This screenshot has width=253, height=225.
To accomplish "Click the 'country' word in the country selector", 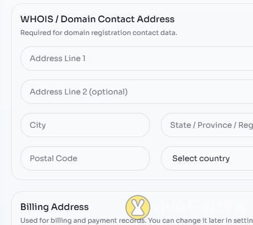I will (215, 159).
